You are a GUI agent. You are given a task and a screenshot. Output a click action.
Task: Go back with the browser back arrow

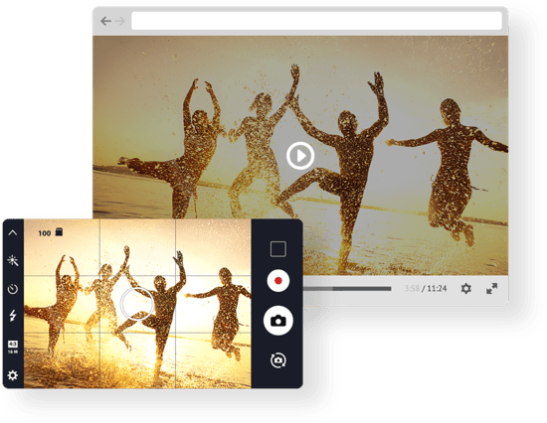pyautogui.click(x=105, y=21)
